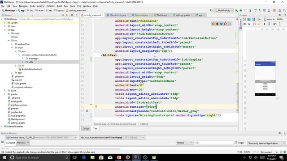Click the AVD Manager phone icon in toolbar
Viewport: 287px width, 161px height.
click(x=250, y=11)
